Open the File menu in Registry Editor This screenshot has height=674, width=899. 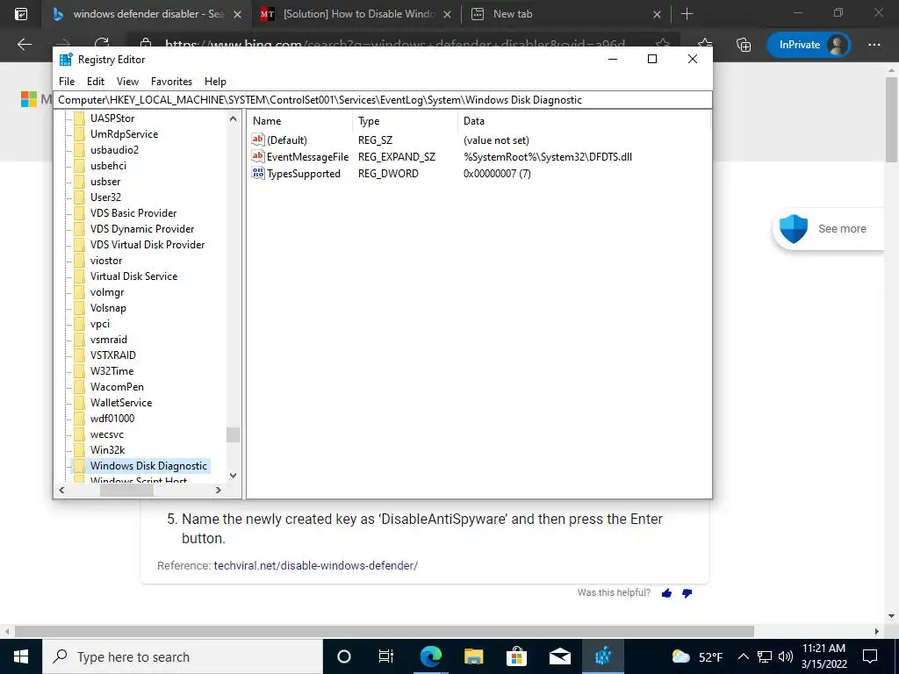click(67, 82)
